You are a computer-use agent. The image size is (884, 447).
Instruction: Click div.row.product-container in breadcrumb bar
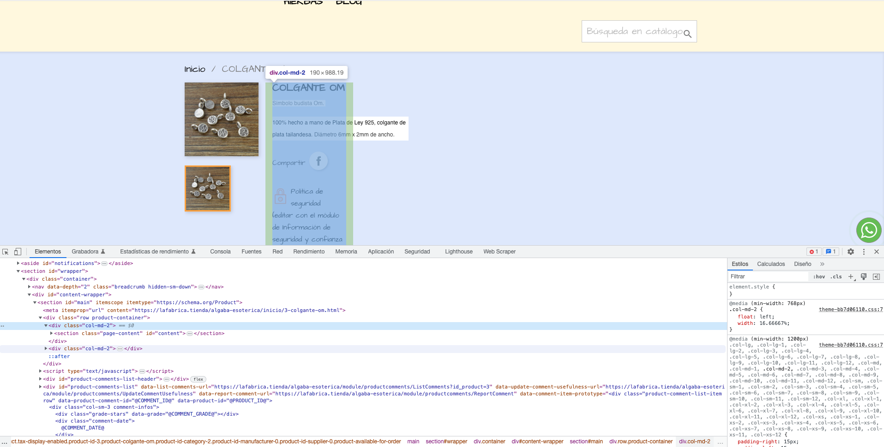point(641,441)
